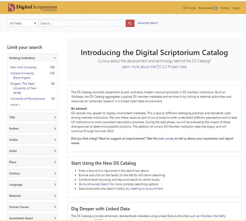Viewport: 246px width, 221px height.
Task: Click the count 103 beside Indiana University
Action: pos(52,73)
